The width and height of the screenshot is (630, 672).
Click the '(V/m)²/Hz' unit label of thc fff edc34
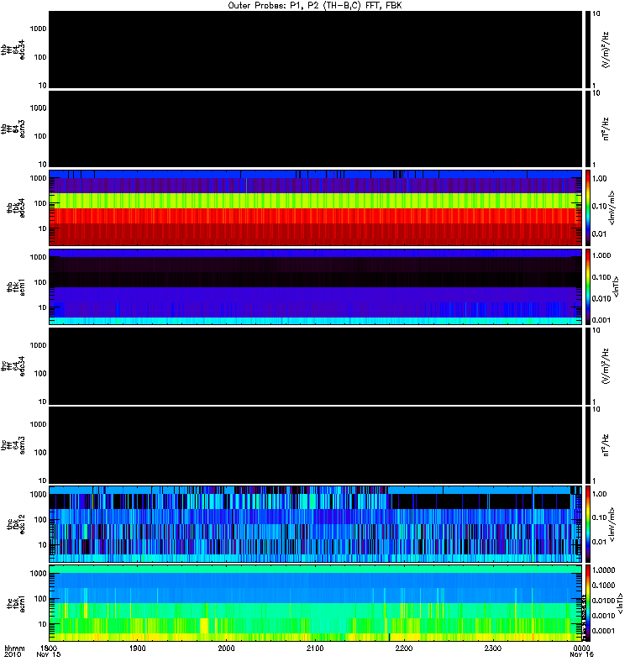pos(606,366)
